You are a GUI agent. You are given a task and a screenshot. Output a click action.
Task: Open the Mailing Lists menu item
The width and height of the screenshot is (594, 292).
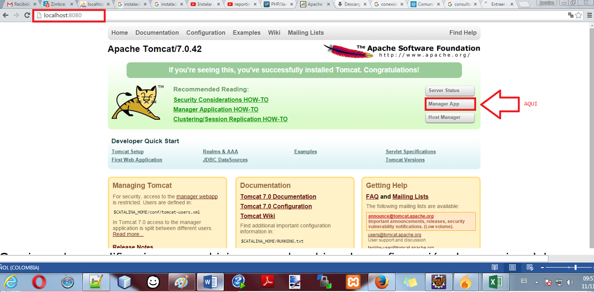[306, 33]
